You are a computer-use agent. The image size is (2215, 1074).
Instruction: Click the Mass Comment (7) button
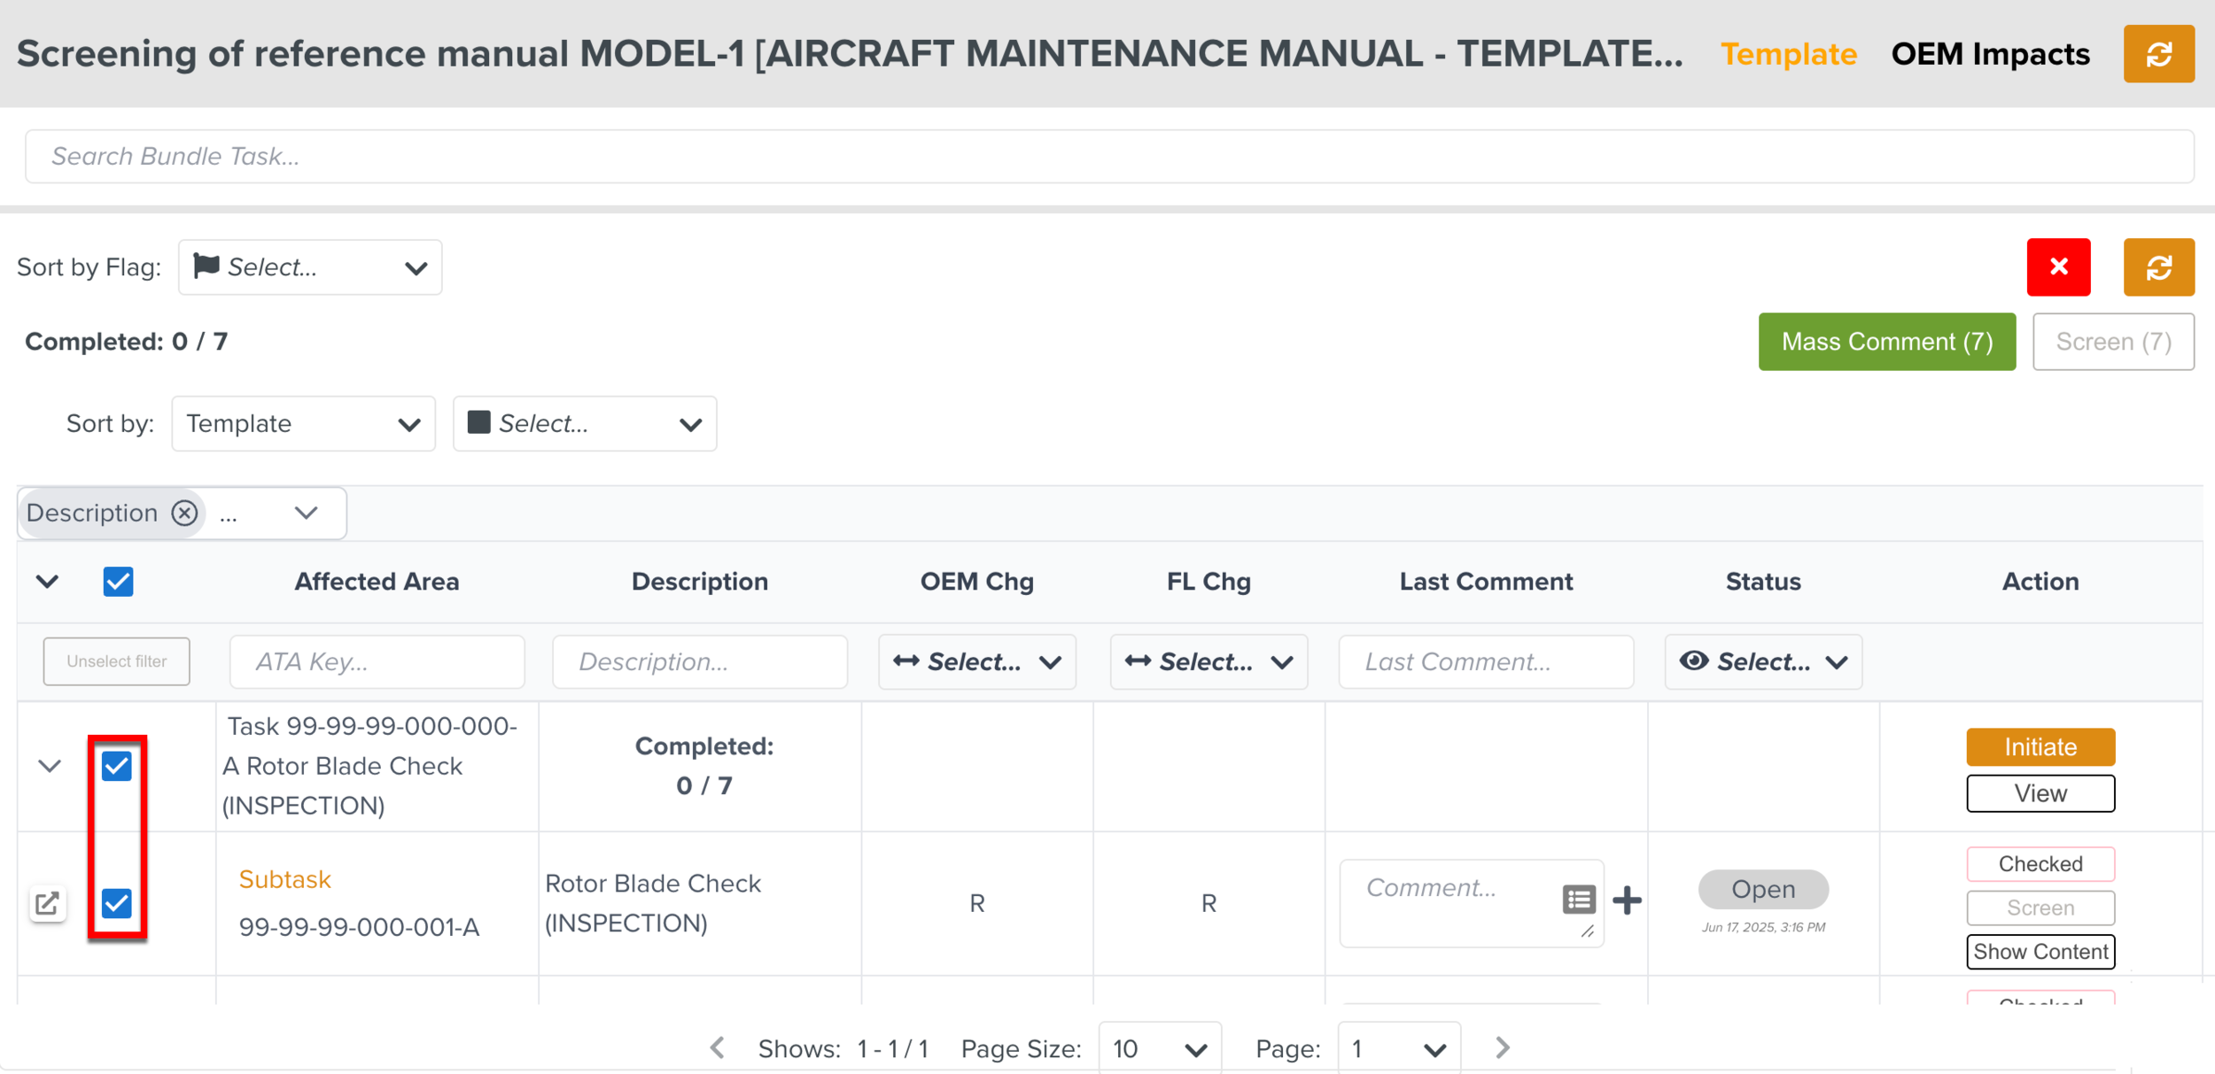coord(1886,342)
